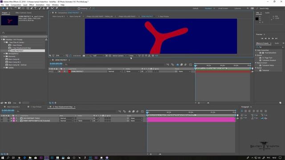Viewport: 285px width, 160px height.
Task: Toggle visibility of PAINT DEPTH MAP layer
Action: [2, 120]
